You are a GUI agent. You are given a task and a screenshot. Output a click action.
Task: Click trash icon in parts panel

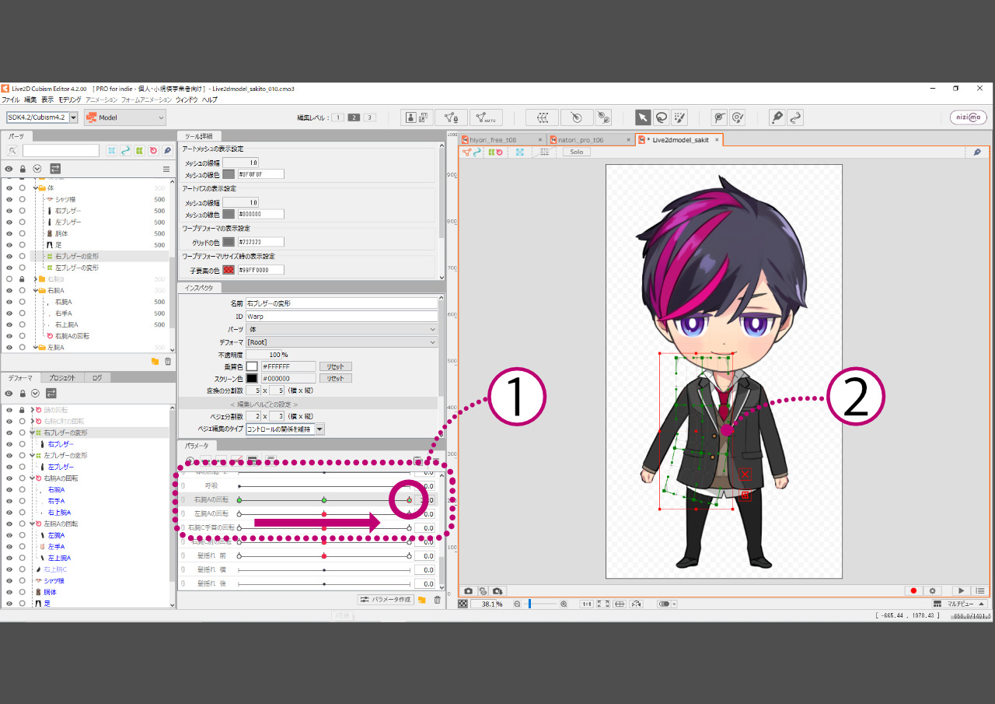pyautogui.click(x=168, y=362)
